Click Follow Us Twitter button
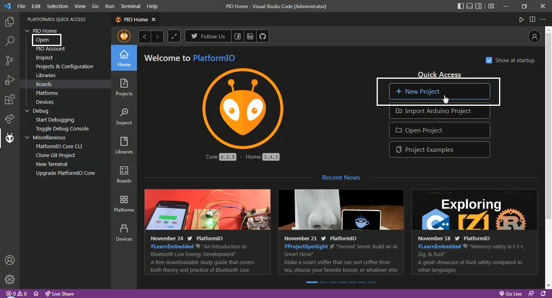 [208, 36]
